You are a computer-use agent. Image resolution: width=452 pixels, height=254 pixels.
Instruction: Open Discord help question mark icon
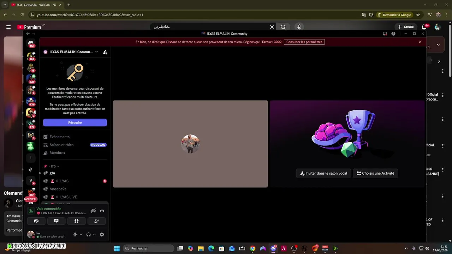[x=393, y=34]
